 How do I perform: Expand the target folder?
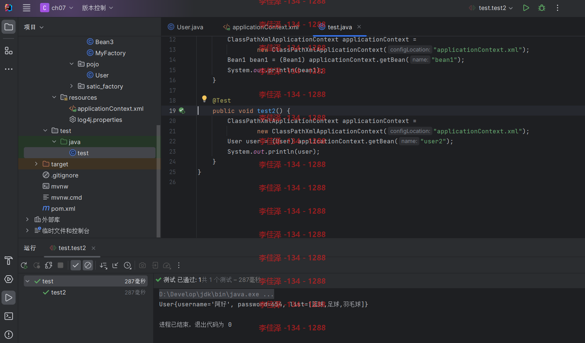[36, 164]
